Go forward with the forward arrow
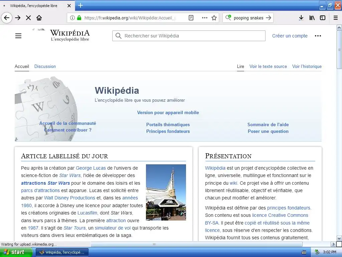 coord(18,18)
